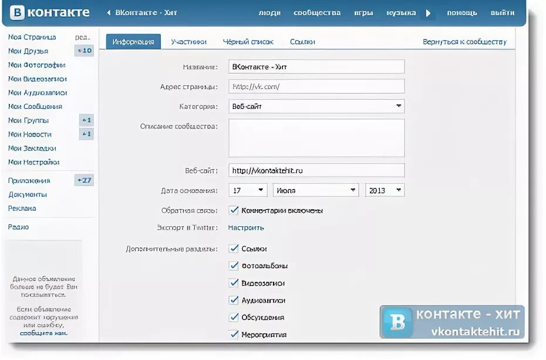Open the +1 badge next to Мои Новости
Image resolution: width=546 pixels, height=360 pixels.
pos(86,134)
